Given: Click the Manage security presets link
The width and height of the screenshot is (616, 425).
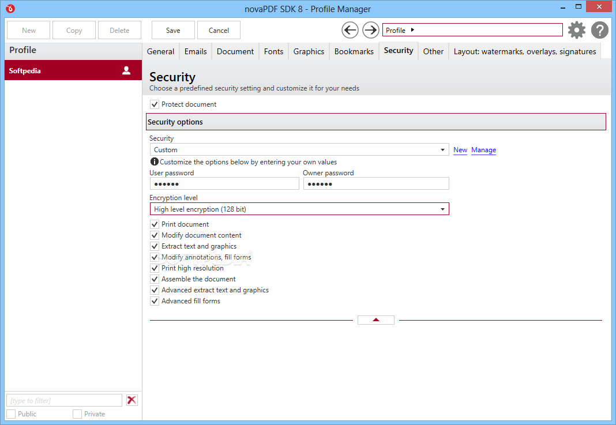Looking at the screenshot, I should coord(483,150).
